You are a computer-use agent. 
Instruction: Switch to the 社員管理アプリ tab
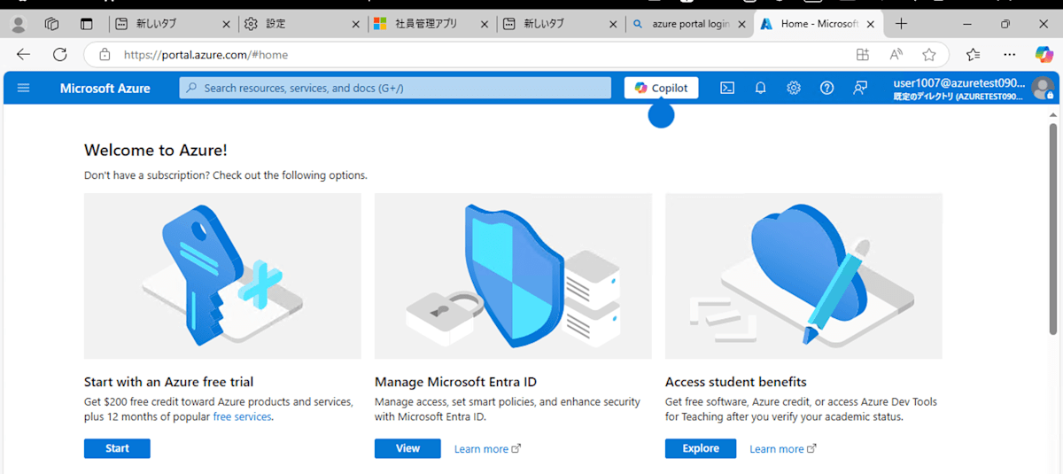431,24
